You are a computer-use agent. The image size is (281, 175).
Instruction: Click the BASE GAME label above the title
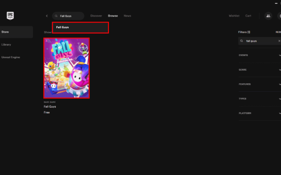click(50, 102)
